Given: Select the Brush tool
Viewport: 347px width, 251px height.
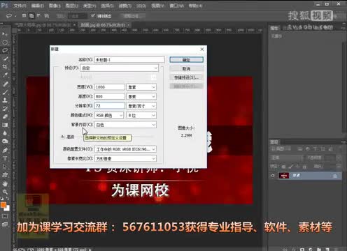Looking at the screenshot, I should tap(5, 92).
